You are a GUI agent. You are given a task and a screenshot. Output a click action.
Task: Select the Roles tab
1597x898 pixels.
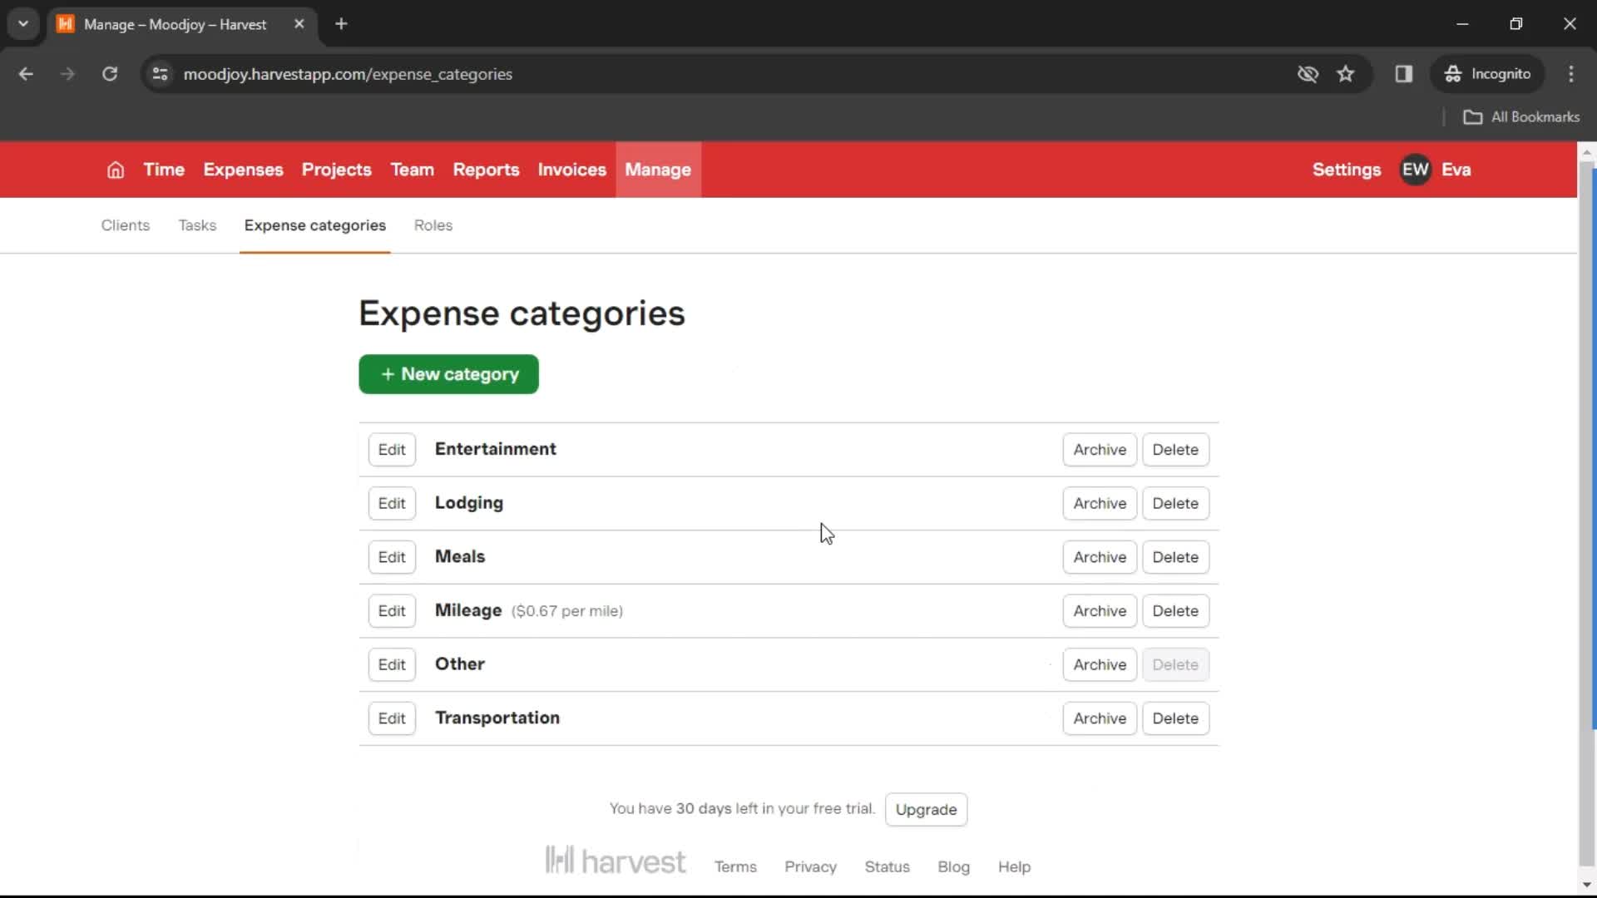pyautogui.click(x=433, y=224)
